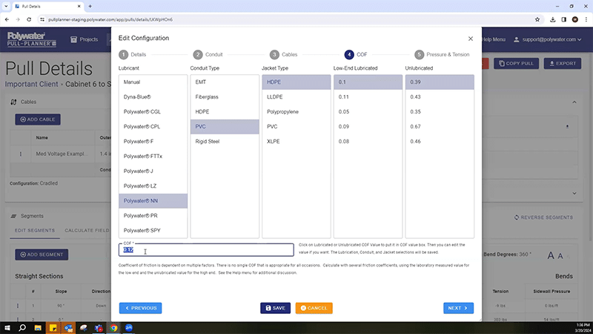Image resolution: width=593 pixels, height=334 pixels.
Task: Select Polywater LZ lubricant
Action: pos(153,186)
